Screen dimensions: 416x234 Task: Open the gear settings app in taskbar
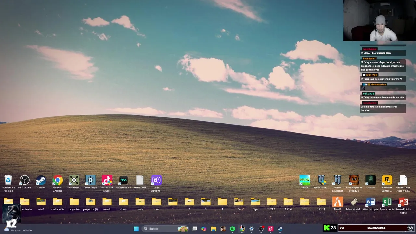pyautogui.click(x=252, y=229)
